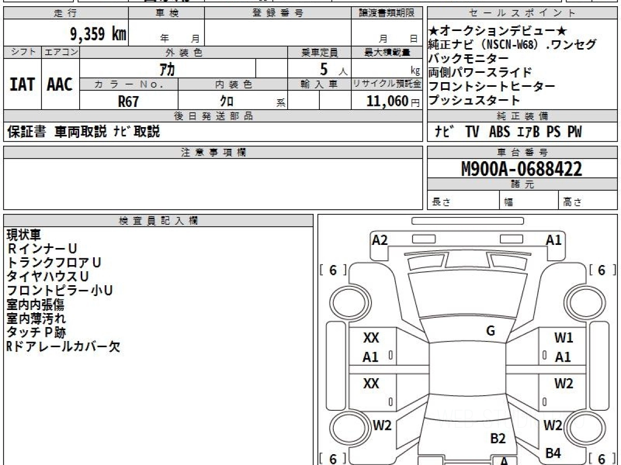Click the 両側パワースライド line
This screenshot has height=465, width=621.
480,72
